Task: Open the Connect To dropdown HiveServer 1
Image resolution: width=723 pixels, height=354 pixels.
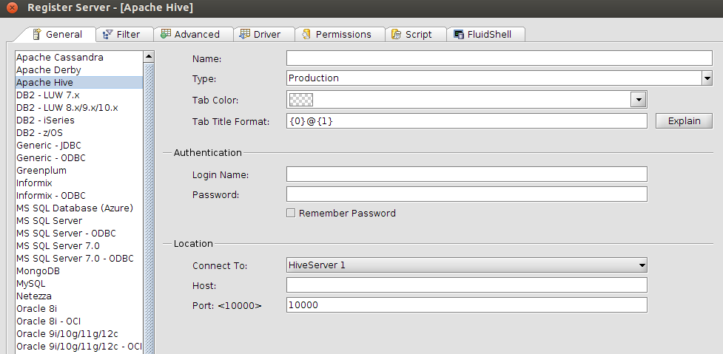Action: (467, 265)
